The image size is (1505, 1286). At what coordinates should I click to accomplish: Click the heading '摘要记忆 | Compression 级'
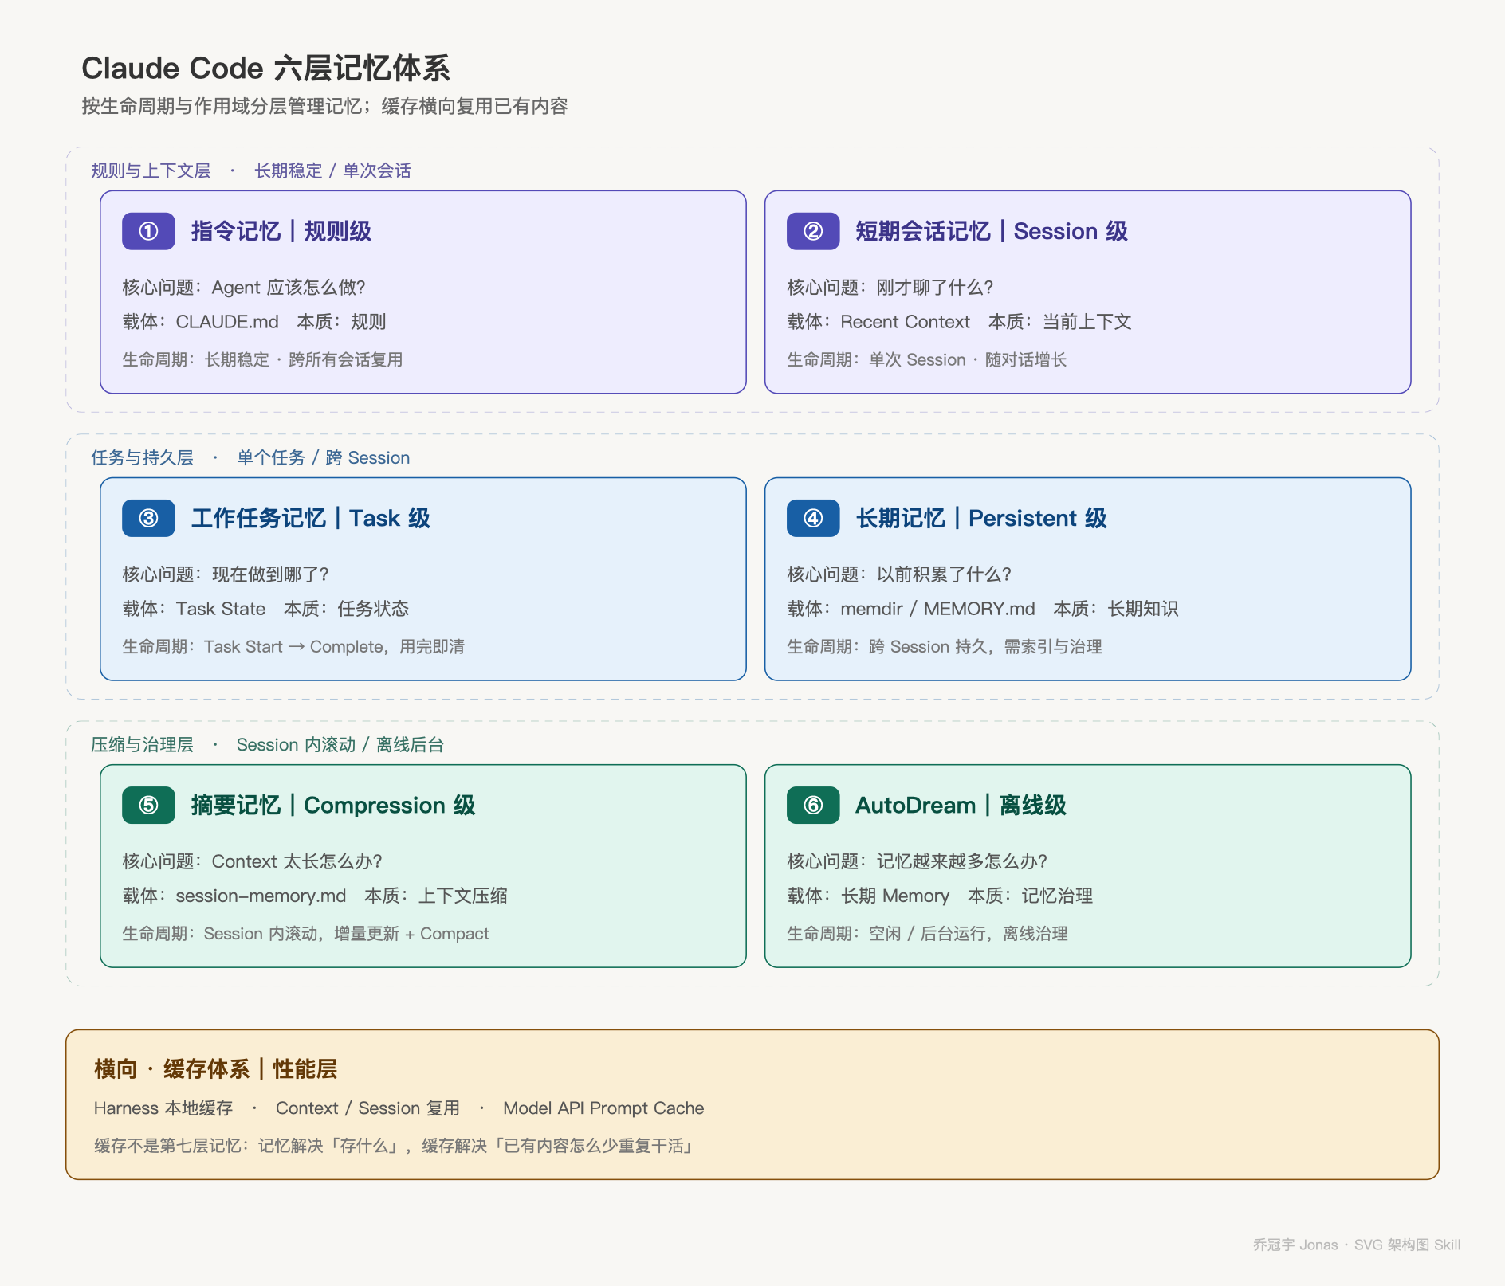pos(333,805)
